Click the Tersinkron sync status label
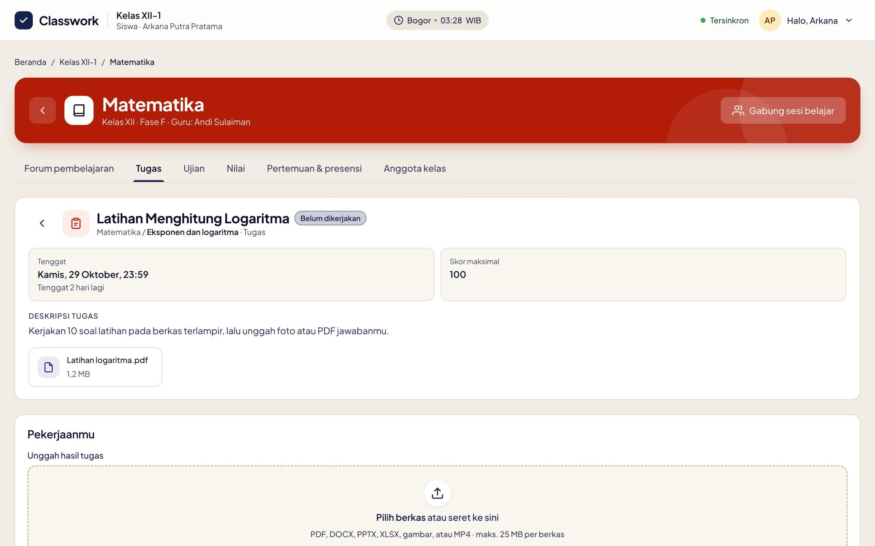 click(729, 20)
